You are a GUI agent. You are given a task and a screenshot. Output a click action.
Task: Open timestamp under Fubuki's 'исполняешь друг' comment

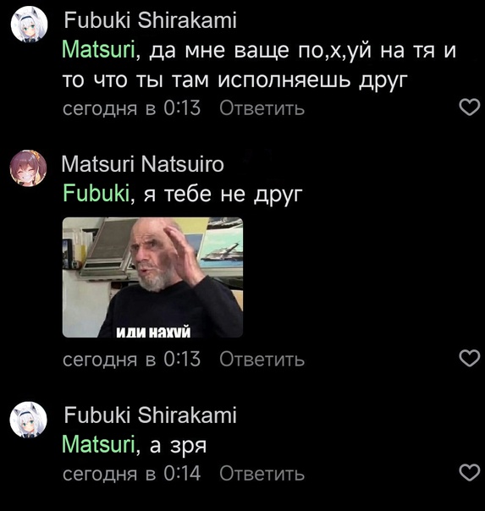click(x=131, y=108)
